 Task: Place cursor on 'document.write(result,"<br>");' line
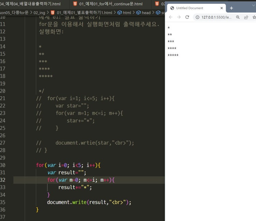click(89, 202)
